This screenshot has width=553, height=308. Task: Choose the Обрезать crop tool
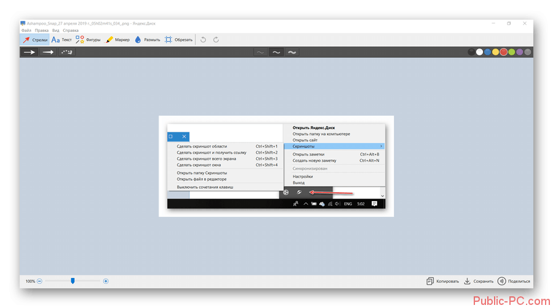pyautogui.click(x=179, y=40)
